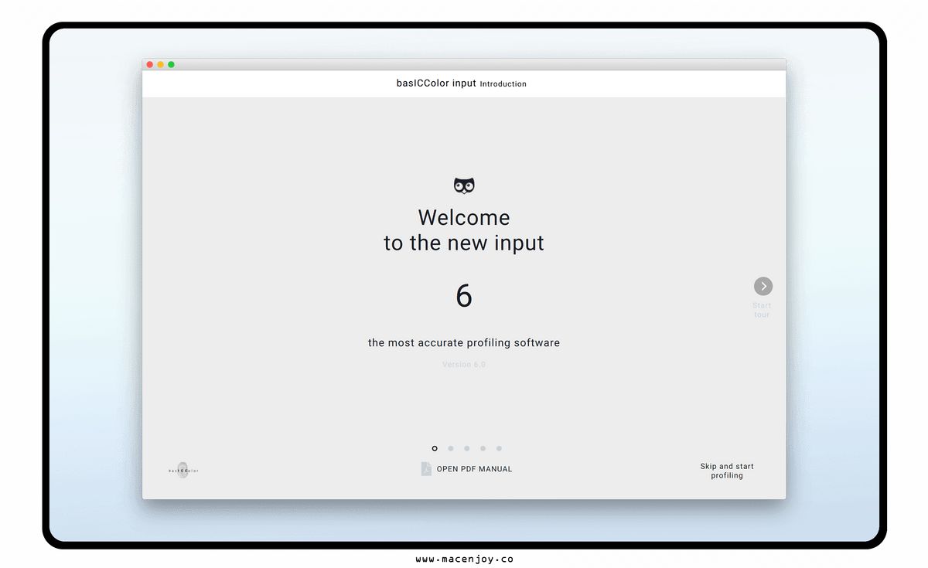Close the basICColor input window
This screenshot has height=568, width=928.
coord(150,64)
